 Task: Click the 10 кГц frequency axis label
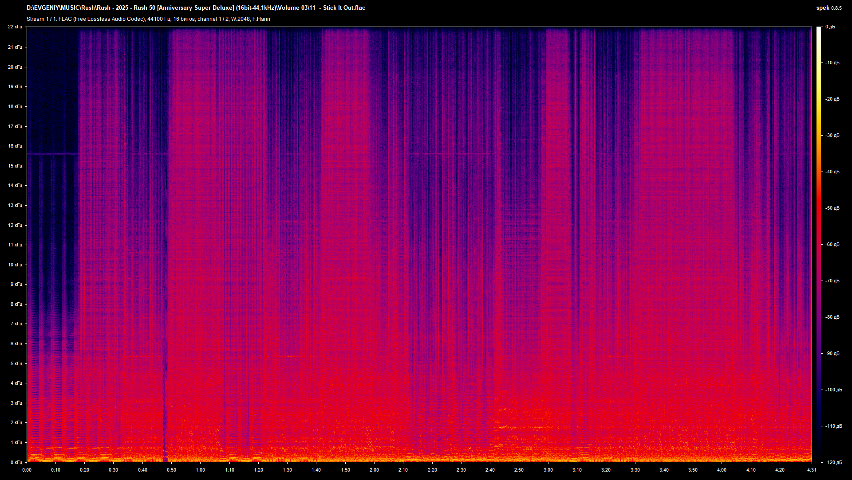15,265
